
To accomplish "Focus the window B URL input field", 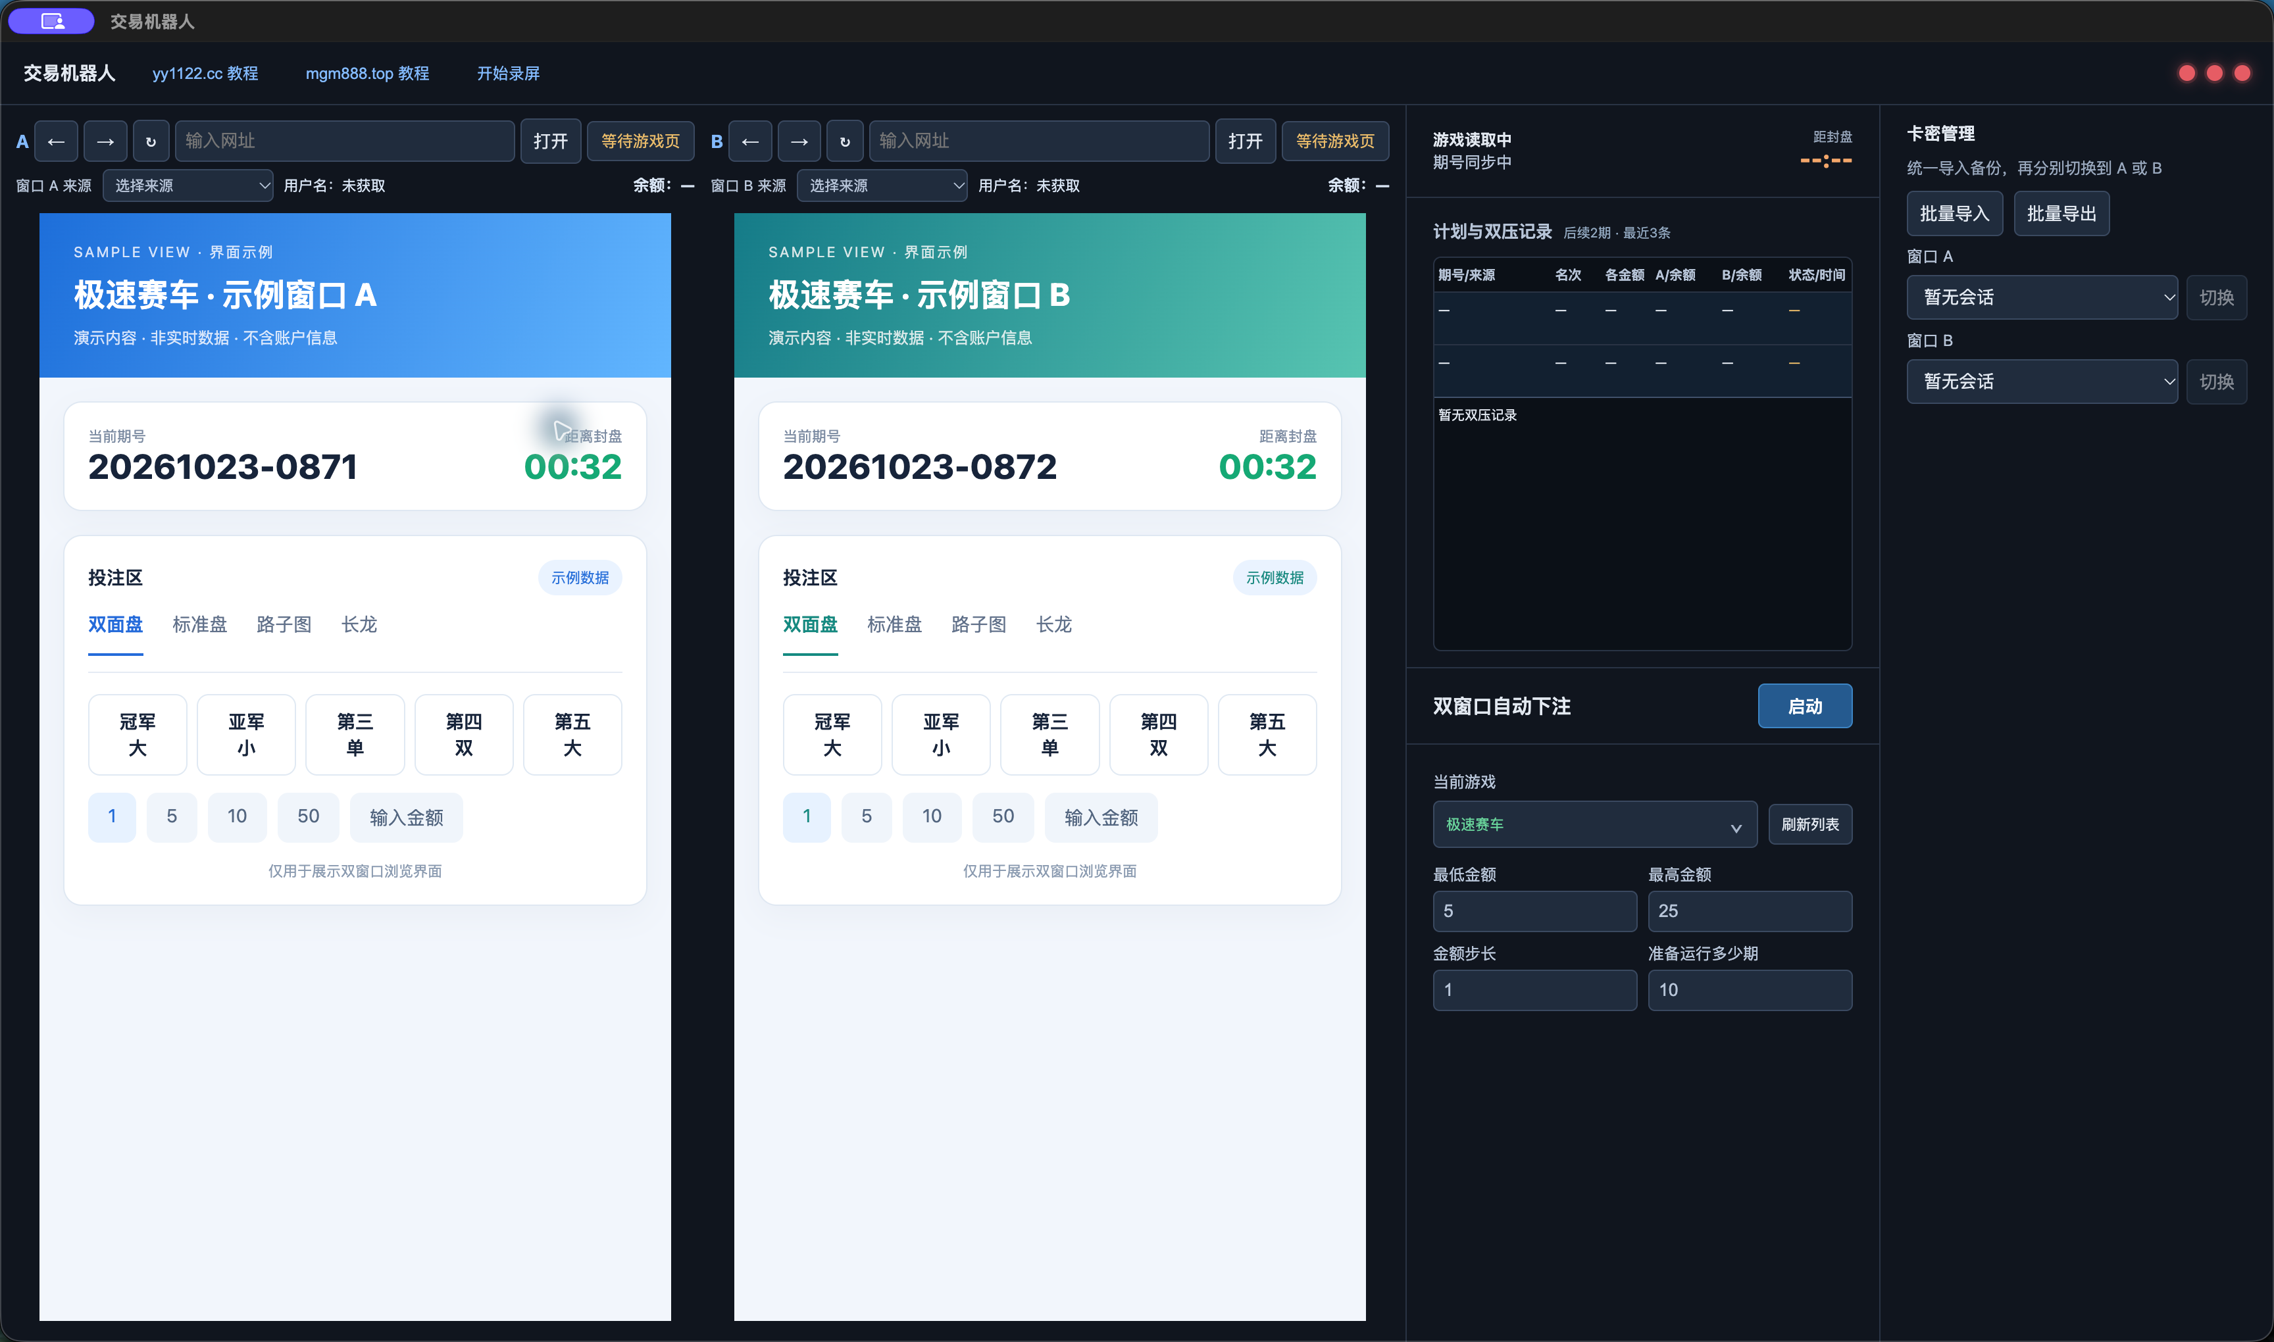I will click(x=1040, y=141).
